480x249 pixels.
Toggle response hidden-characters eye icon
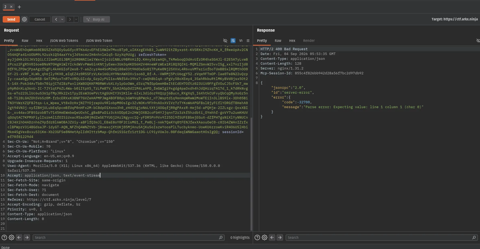pyautogui.click(x=478, y=41)
